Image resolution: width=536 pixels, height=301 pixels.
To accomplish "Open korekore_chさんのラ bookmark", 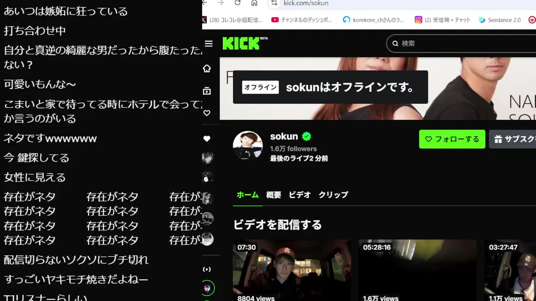I will [x=374, y=20].
